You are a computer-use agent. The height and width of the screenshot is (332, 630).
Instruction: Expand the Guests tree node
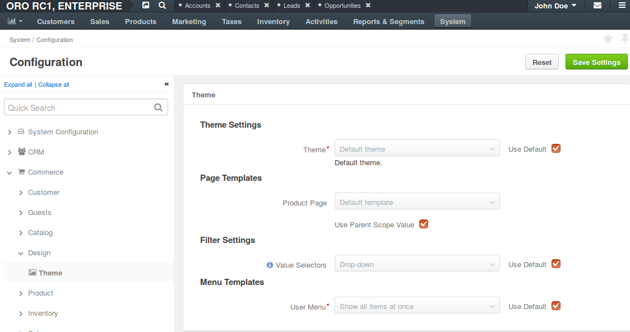point(21,213)
